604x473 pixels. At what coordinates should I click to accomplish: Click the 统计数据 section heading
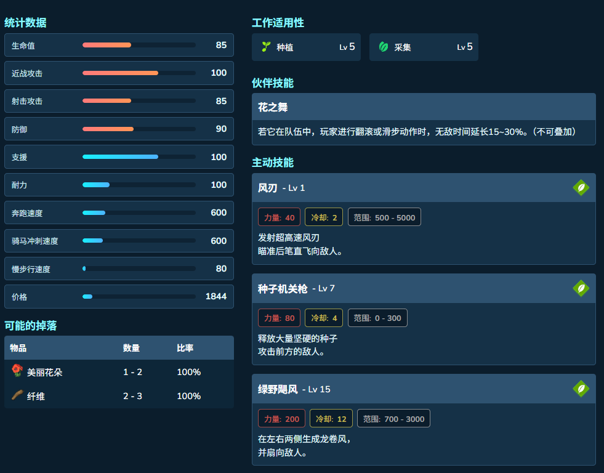(x=25, y=23)
